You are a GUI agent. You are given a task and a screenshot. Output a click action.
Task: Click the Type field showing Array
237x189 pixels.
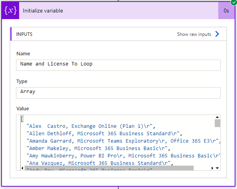tap(118, 93)
